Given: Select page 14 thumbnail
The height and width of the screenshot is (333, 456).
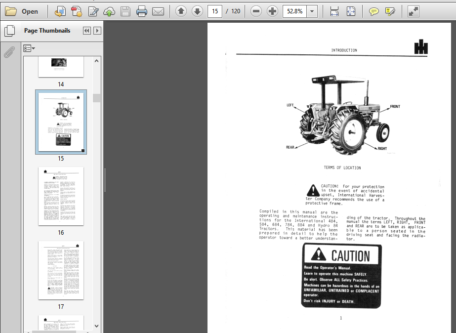Looking at the screenshot, I should pos(61,67).
